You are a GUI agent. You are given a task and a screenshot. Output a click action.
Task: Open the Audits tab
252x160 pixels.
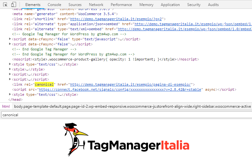point(213,5)
